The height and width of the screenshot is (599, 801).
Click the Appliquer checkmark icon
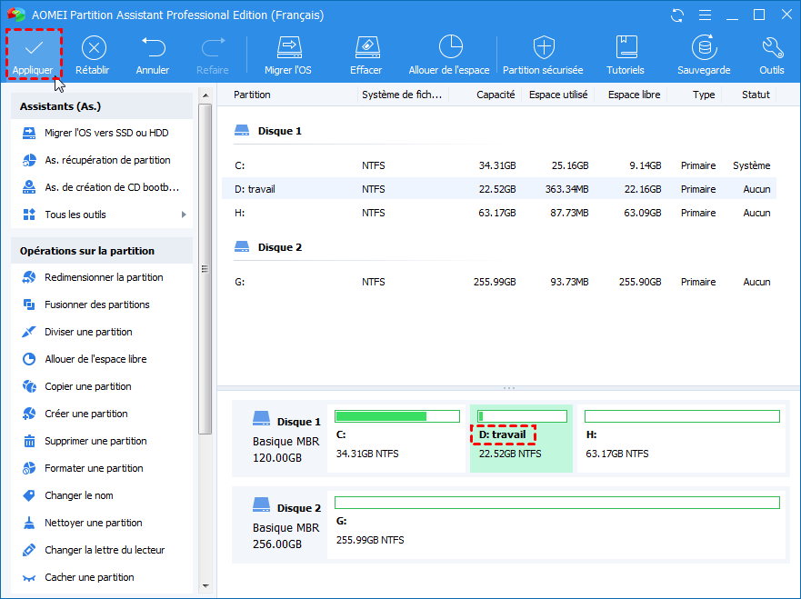33,49
